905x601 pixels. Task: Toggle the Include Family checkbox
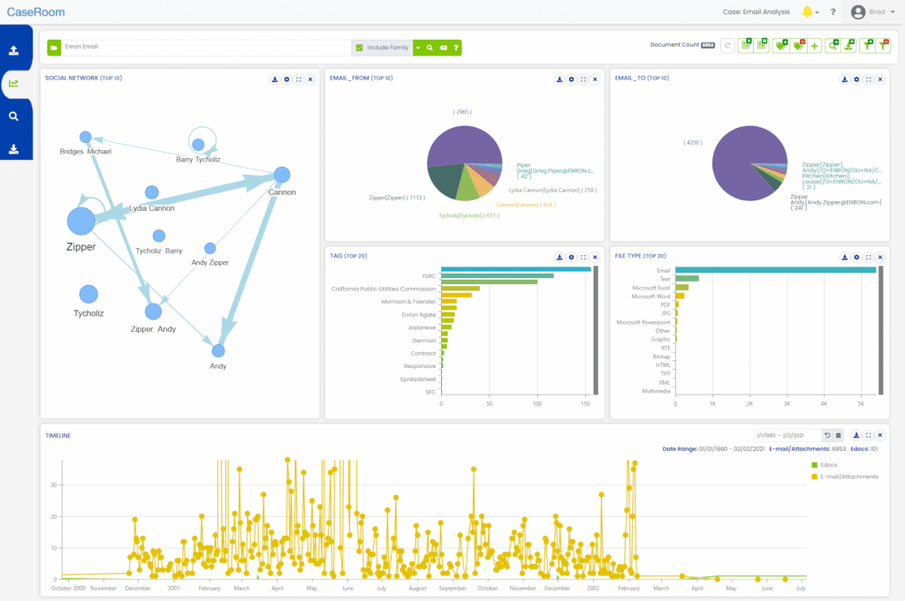coord(360,47)
